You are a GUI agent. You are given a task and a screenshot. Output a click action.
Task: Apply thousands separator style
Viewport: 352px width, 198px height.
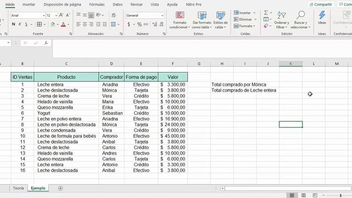pos(146,24)
